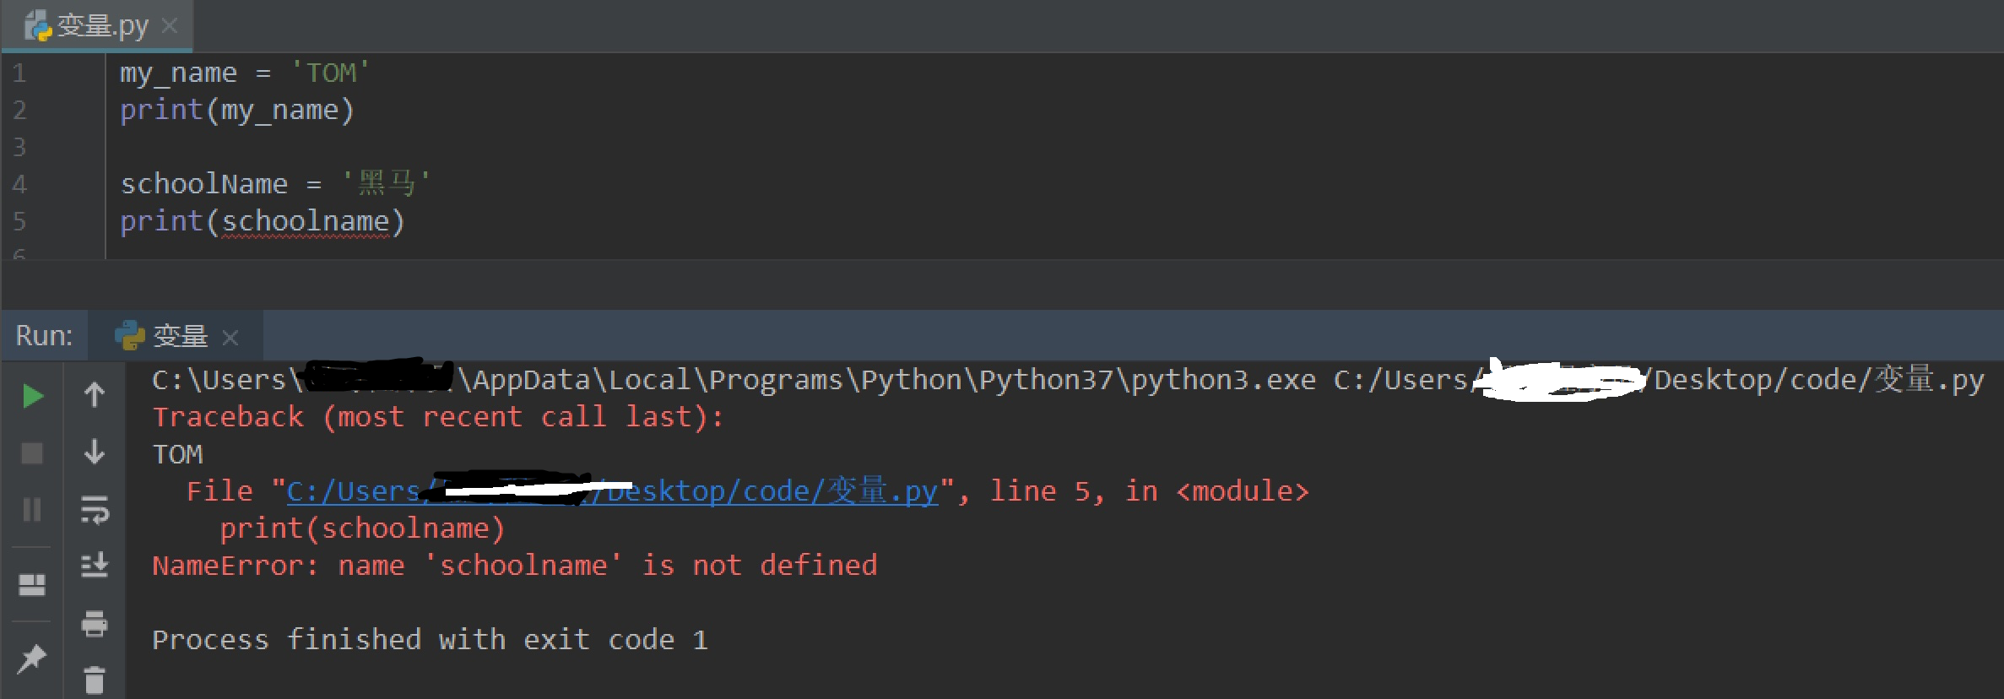This screenshot has height=699, width=2004.
Task: Click the 'TOM' string literal in the editor
Action: [x=330, y=73]
